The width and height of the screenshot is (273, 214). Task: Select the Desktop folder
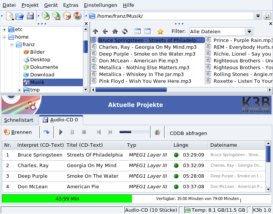[x=37, y=60]
